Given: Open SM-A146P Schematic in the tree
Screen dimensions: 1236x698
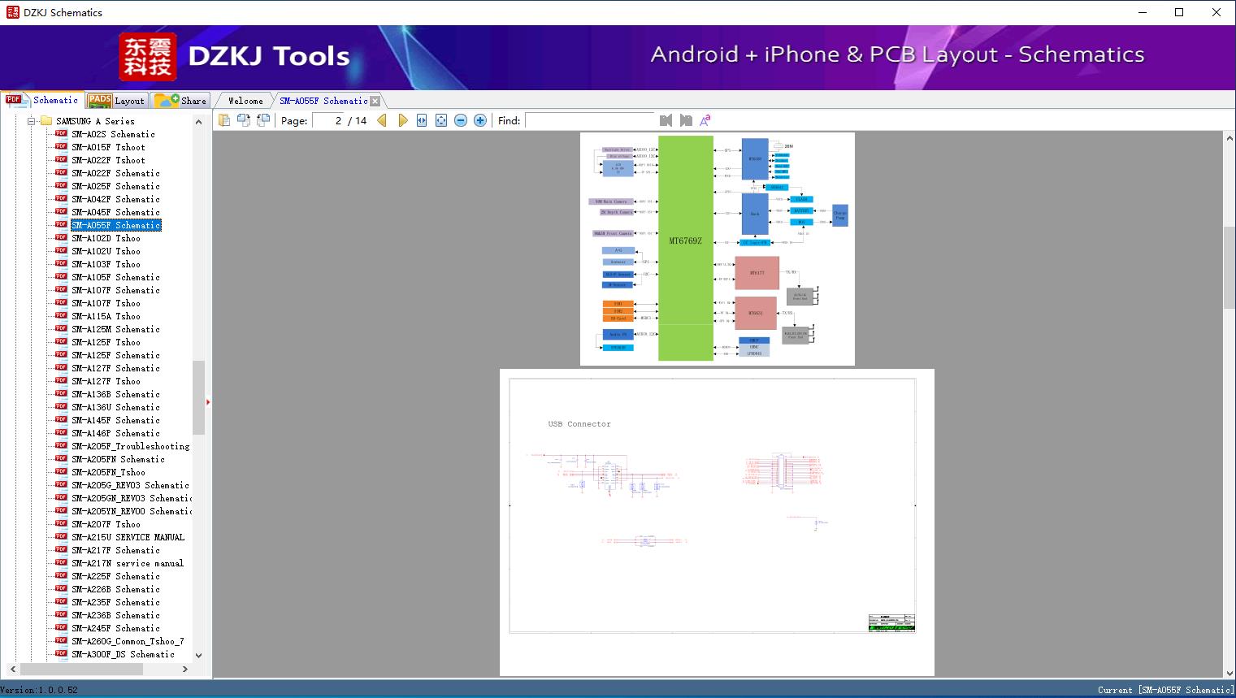Looking at the screenshot, I should (x=115, y=433).
